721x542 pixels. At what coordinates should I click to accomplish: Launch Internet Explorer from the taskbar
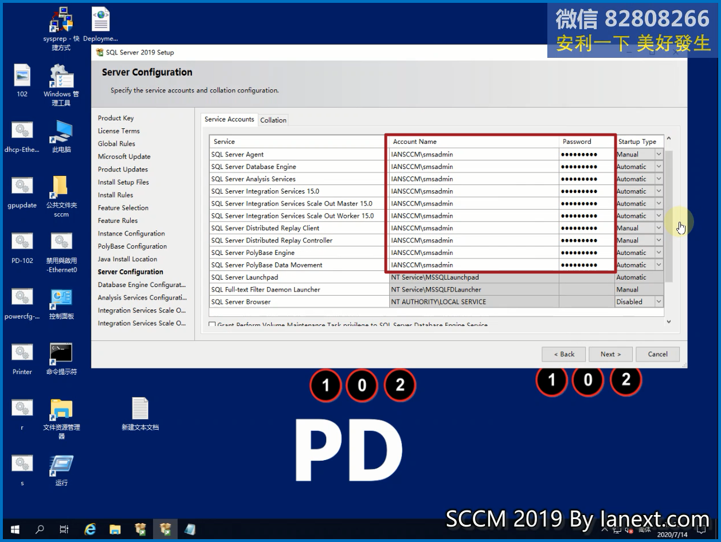point(90,529)
